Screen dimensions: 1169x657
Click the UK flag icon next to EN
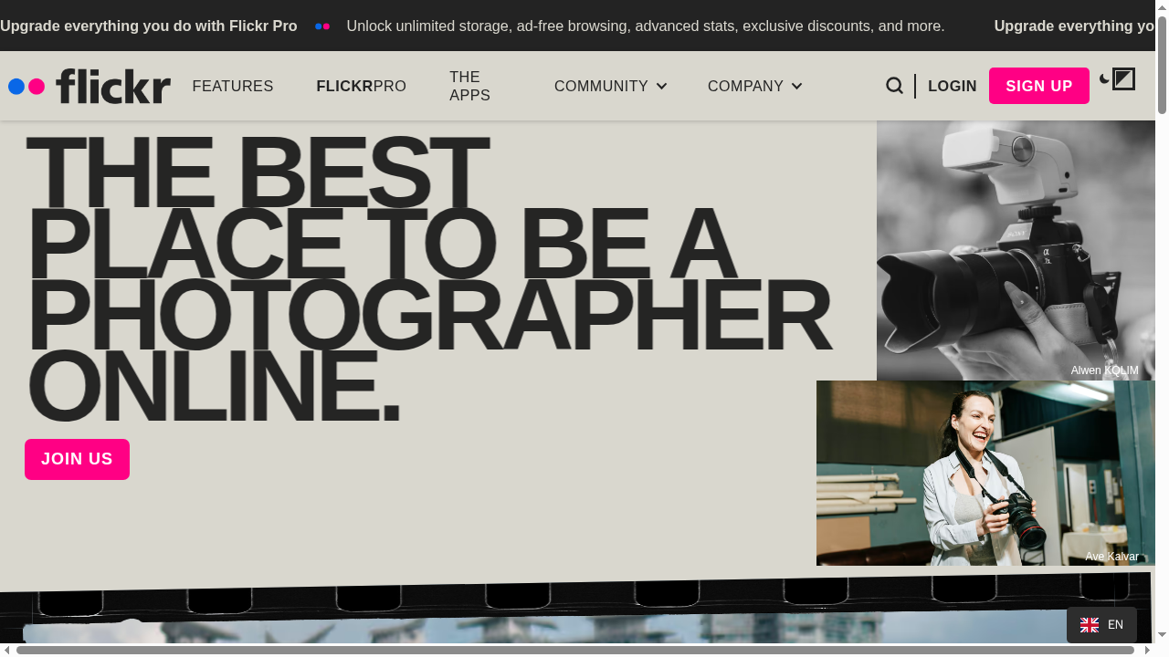1089,625
